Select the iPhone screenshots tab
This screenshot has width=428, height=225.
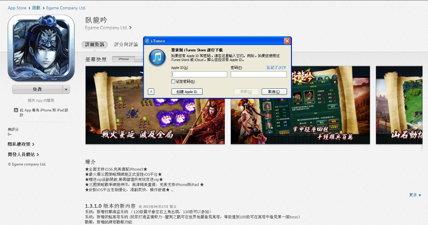pos(124,59)
